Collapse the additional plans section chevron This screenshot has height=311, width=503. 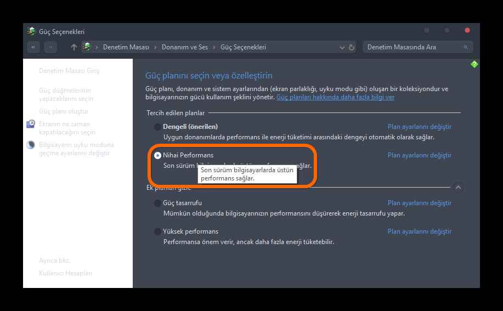tap(458, 187)
